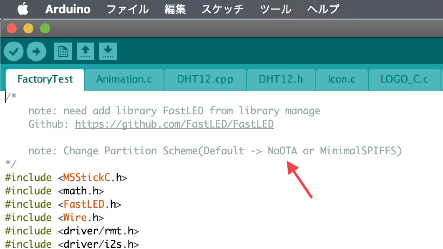Screen dimensions: 443x249
Task: Open the 編集 menu
Action: 175,9
